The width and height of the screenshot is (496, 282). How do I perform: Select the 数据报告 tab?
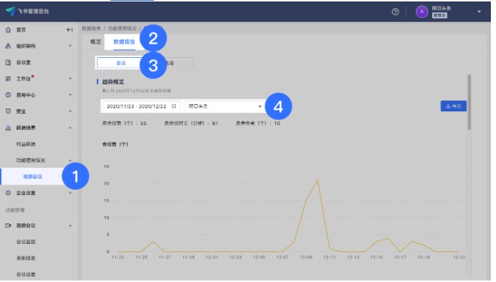coord(124,42)
